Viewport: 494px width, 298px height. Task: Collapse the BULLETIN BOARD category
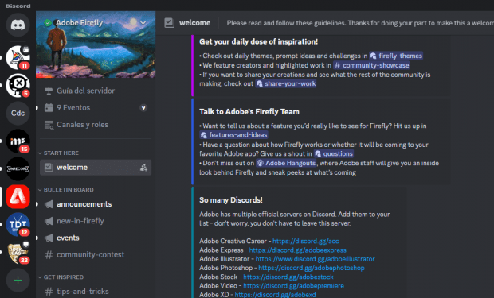click(66, 190)
